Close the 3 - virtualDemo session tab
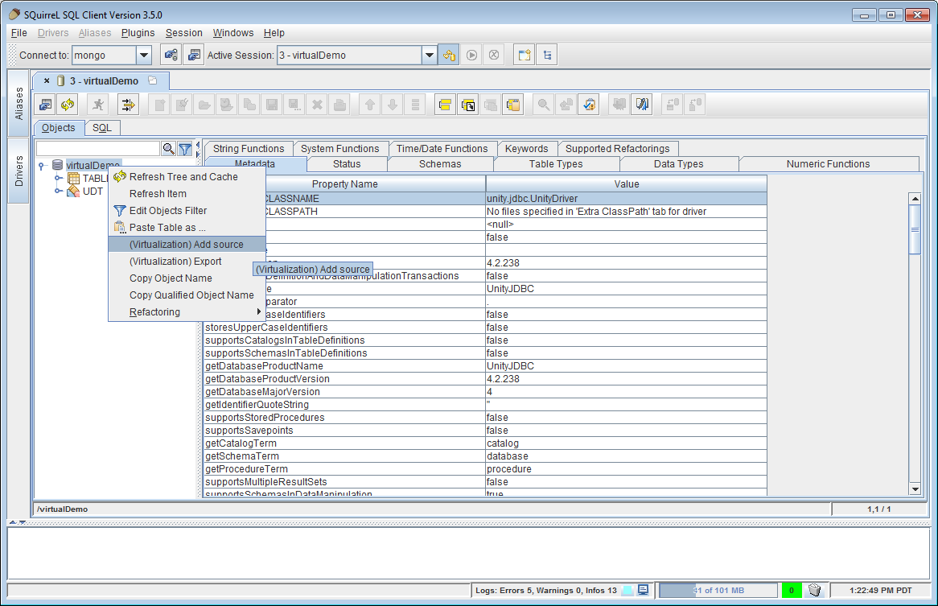 [x=47, y=81]
